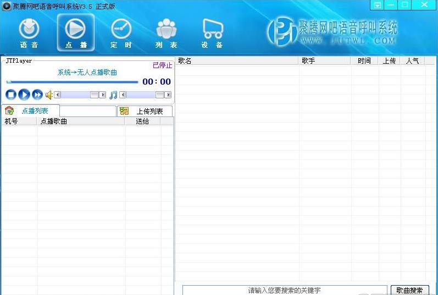This screenshot has height=295, width=438.
Task: Sort songs by 歌手 column header
Action: 325,61
